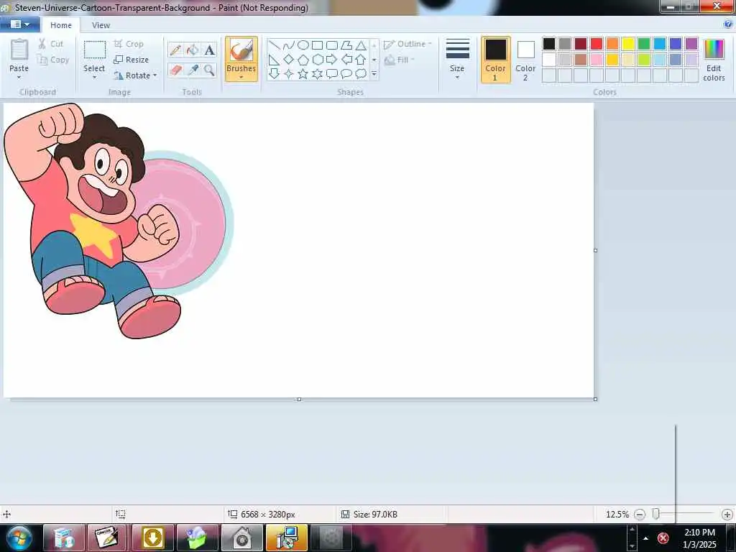Choose the Hexagon shape
This screenshot has width=736, height=552.
(x=317, y=60)
